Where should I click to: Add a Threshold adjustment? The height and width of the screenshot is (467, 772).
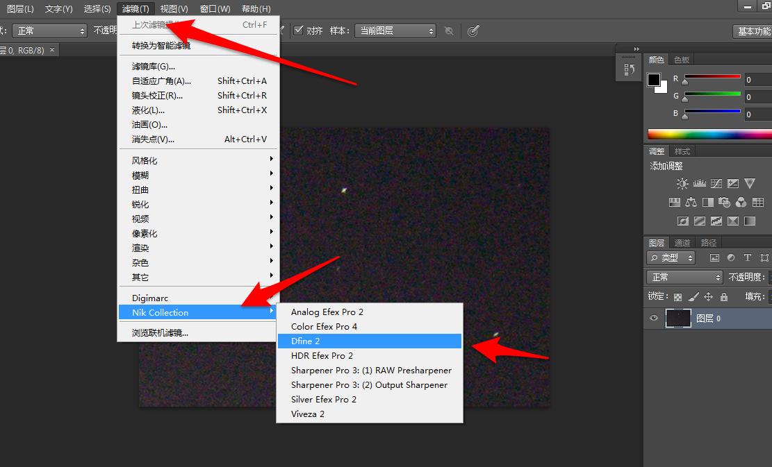click(716, 221)
